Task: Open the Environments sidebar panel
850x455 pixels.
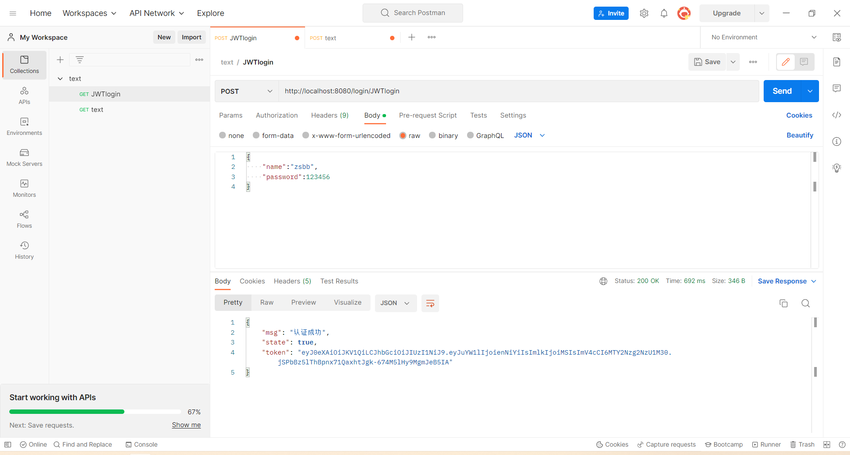Action: (x=24, y=126)
